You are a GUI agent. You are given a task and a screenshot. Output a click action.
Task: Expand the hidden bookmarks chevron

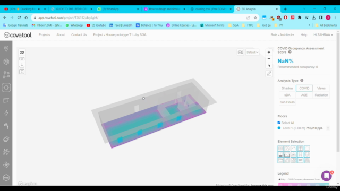pos(309,25)
